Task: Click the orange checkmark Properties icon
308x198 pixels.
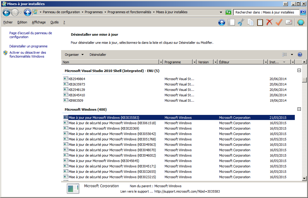Action: (279, 22)
